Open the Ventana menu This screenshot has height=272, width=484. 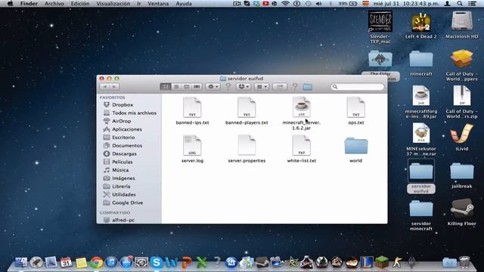tap(158, 4)
